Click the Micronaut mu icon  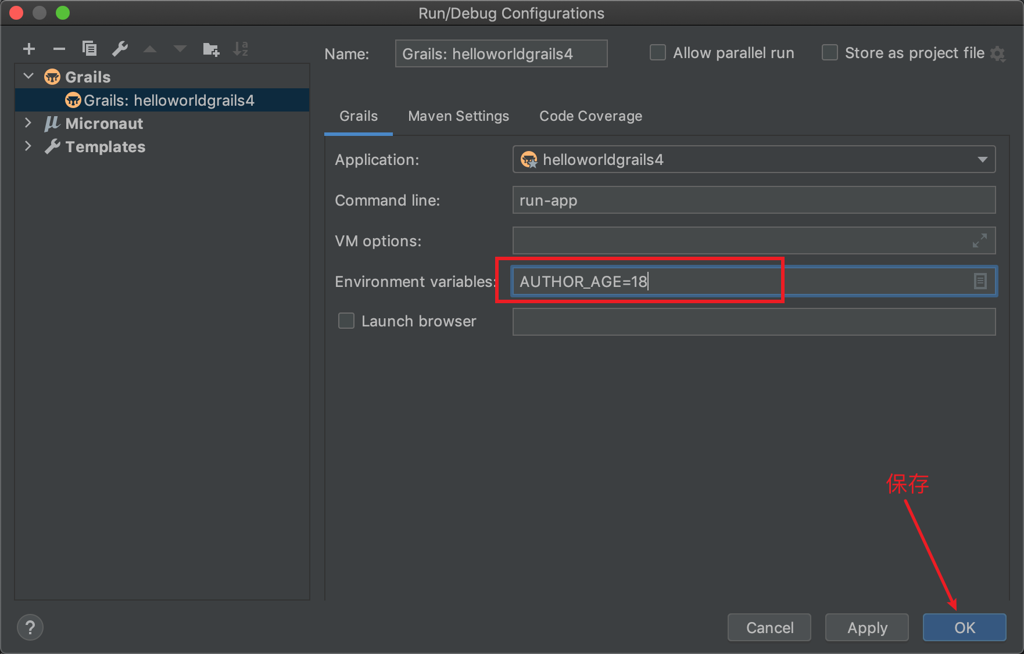coord(52,123)
